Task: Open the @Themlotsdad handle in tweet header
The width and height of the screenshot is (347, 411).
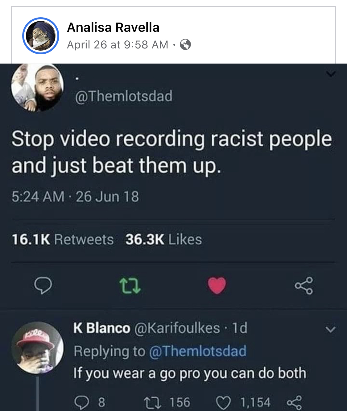Action: click(x=124, y=96)
